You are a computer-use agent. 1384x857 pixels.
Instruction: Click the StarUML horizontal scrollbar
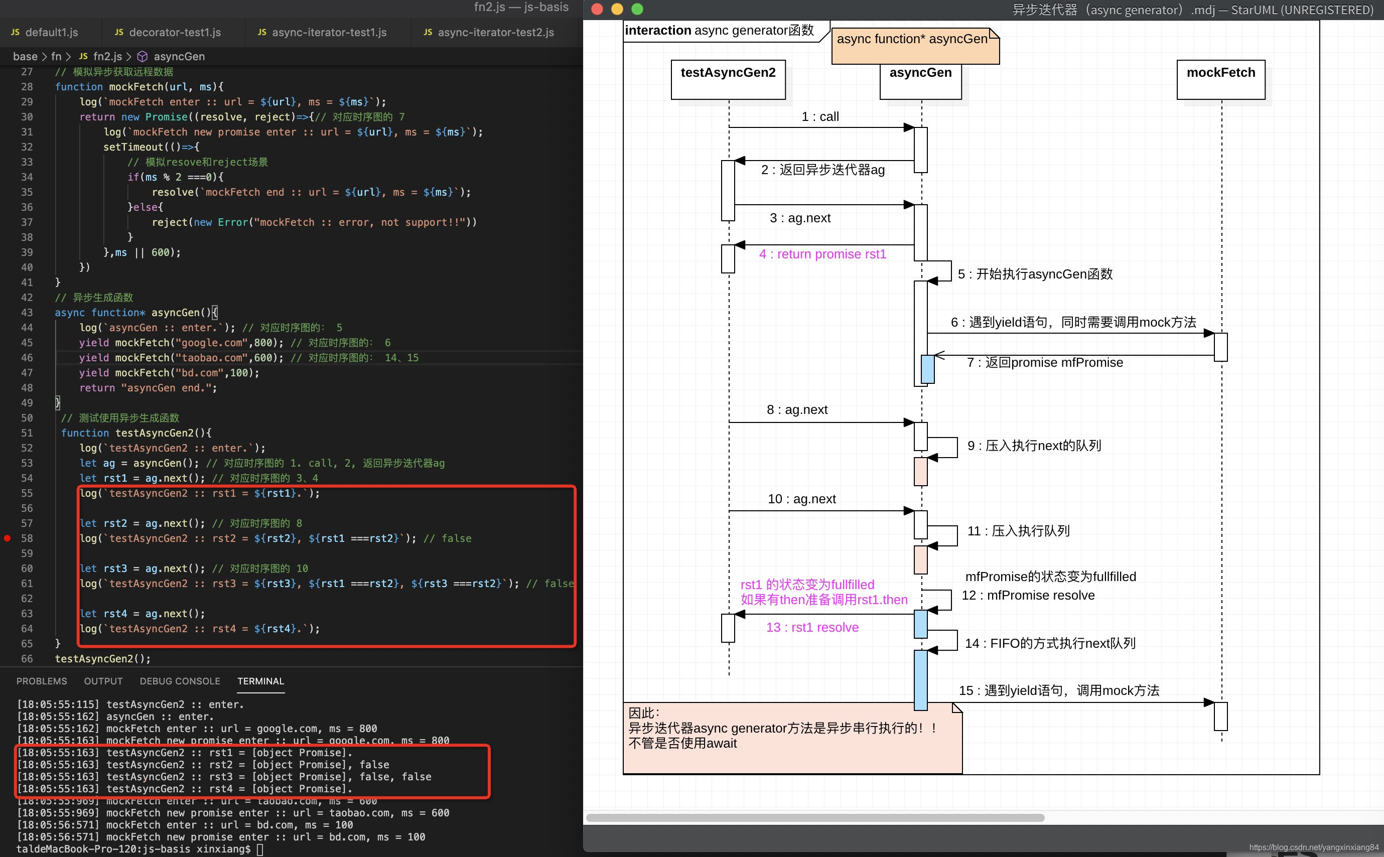coord(815,818)
